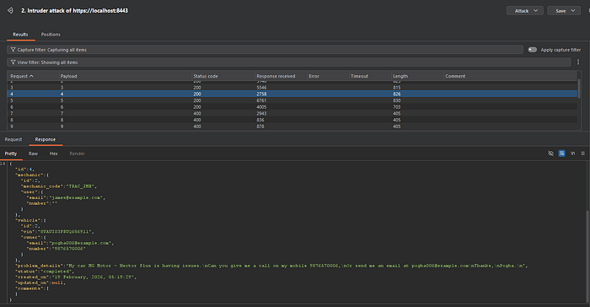Click the mechanic_code line in response
Image resolution: width=590 pixels, height=307 pixels.
59,186
